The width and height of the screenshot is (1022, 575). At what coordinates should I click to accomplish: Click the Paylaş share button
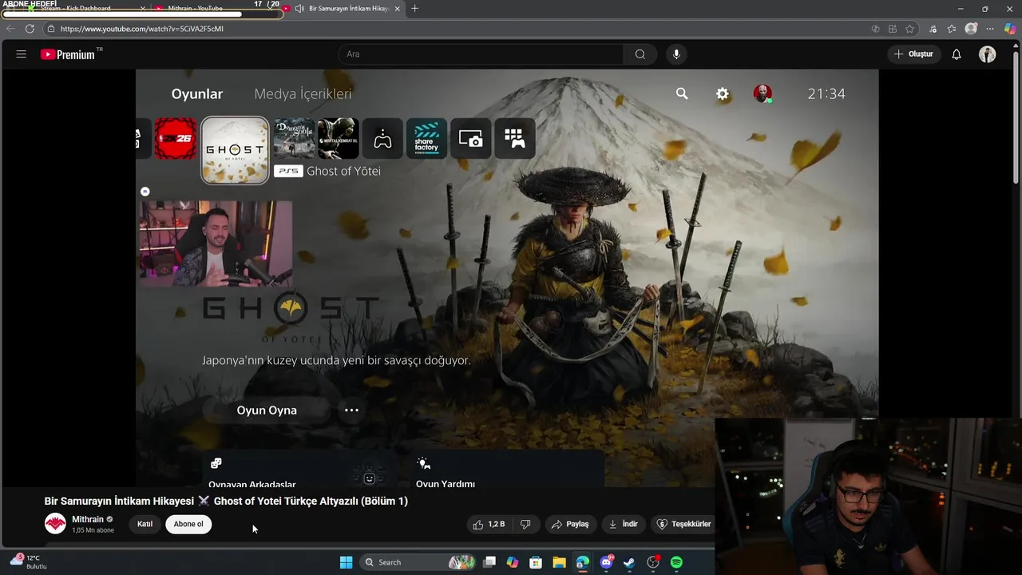pyautogui.click(x=570, y=524)
